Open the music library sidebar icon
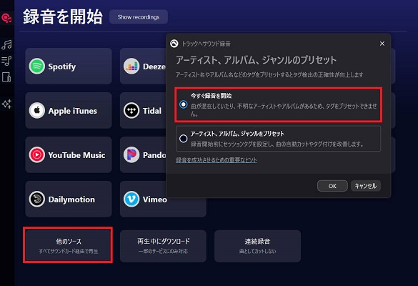 pyautogui.click(x=6, y=44)
